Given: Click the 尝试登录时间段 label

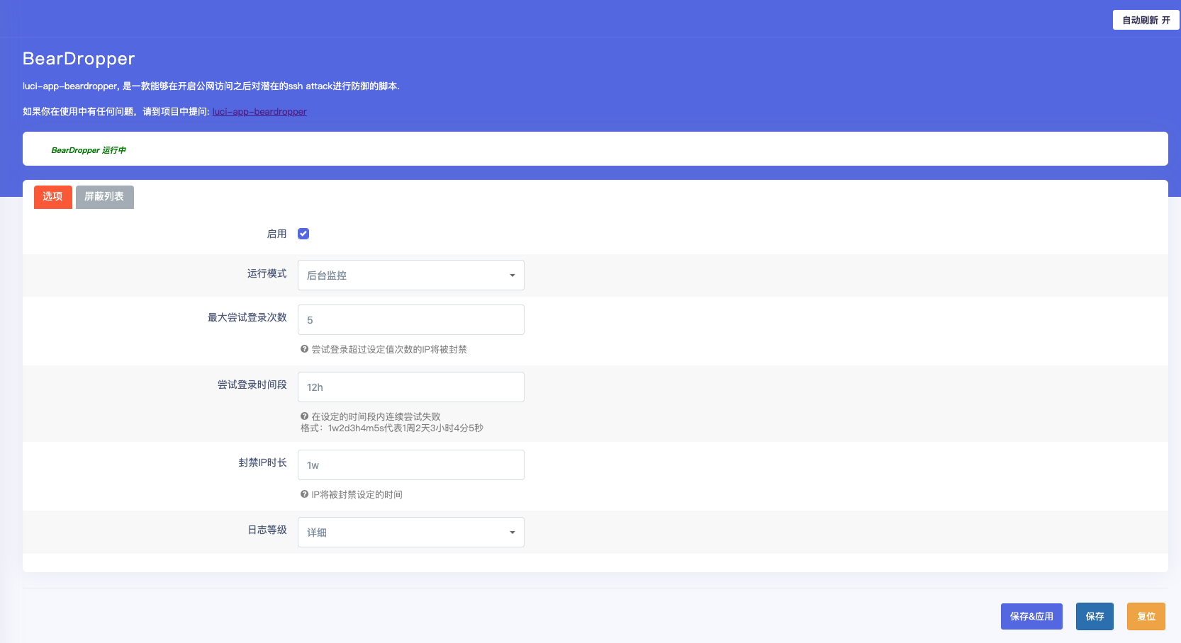Looking at the screenshot, I should pos(252,385).
